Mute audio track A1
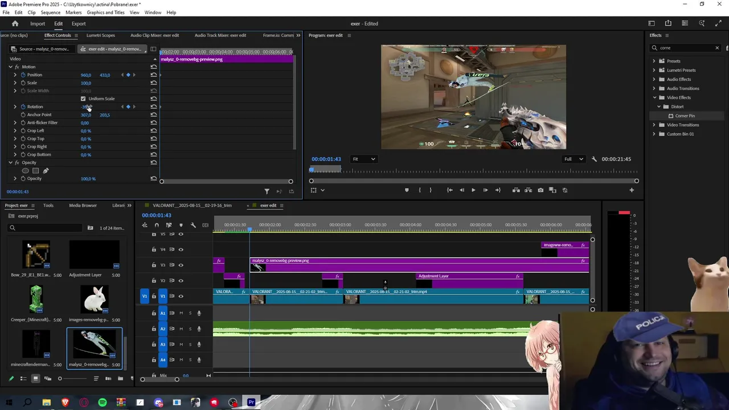This screenshot has height=410, width=729. point(181,313)
